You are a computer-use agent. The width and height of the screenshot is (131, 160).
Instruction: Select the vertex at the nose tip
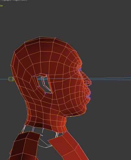(x=91, y=82)
